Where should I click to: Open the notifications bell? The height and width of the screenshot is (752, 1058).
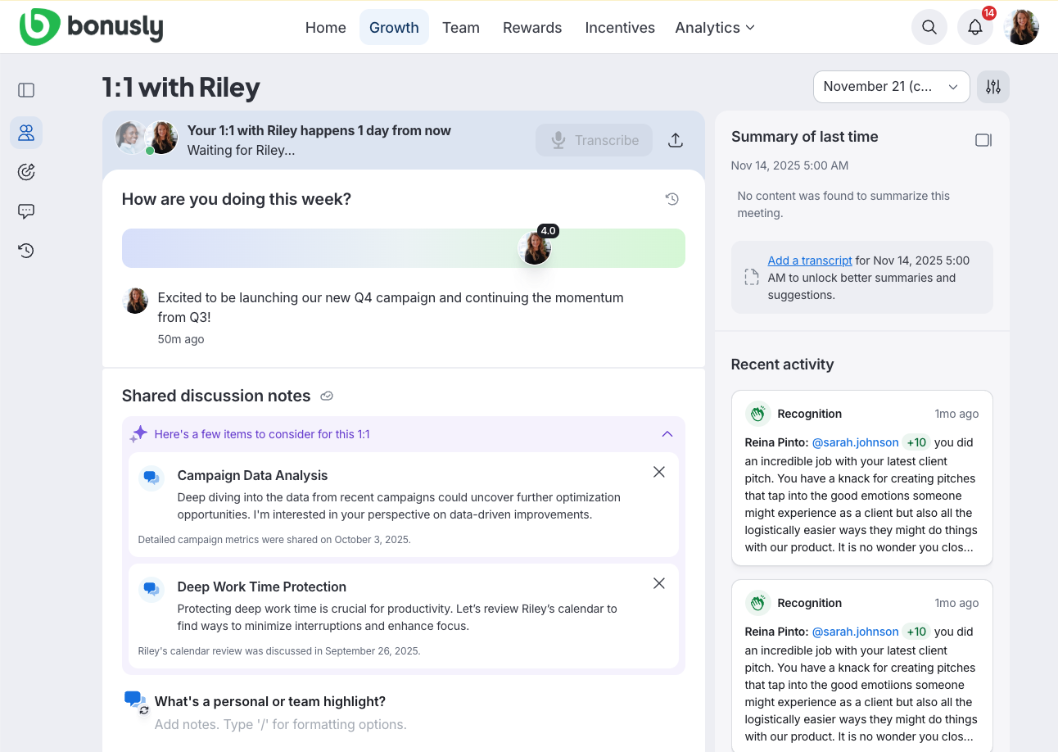[x=974, y=27]
